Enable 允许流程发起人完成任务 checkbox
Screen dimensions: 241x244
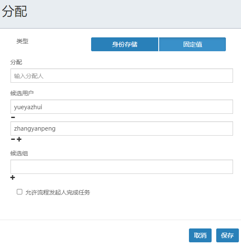coord(19,192)
